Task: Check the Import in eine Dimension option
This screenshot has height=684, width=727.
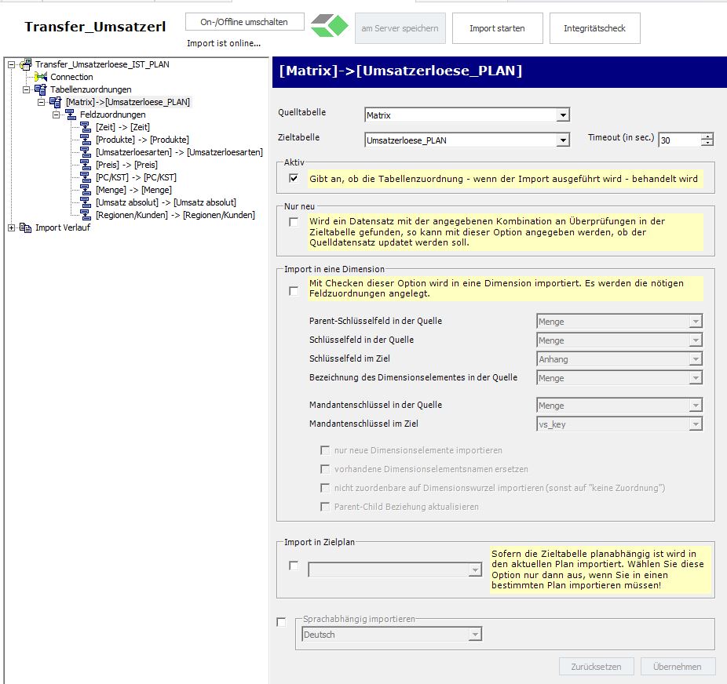Action: 294,291
